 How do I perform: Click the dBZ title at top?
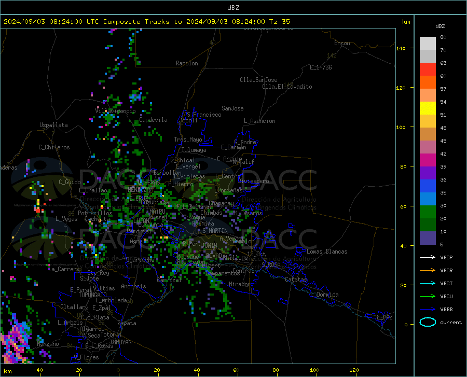click(x=233, y=8)
